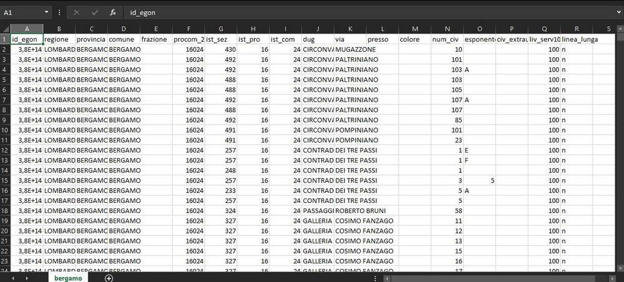Click the Select All corner triangle
The height and width of the screenshot is (282, 624).
[5, 29]
